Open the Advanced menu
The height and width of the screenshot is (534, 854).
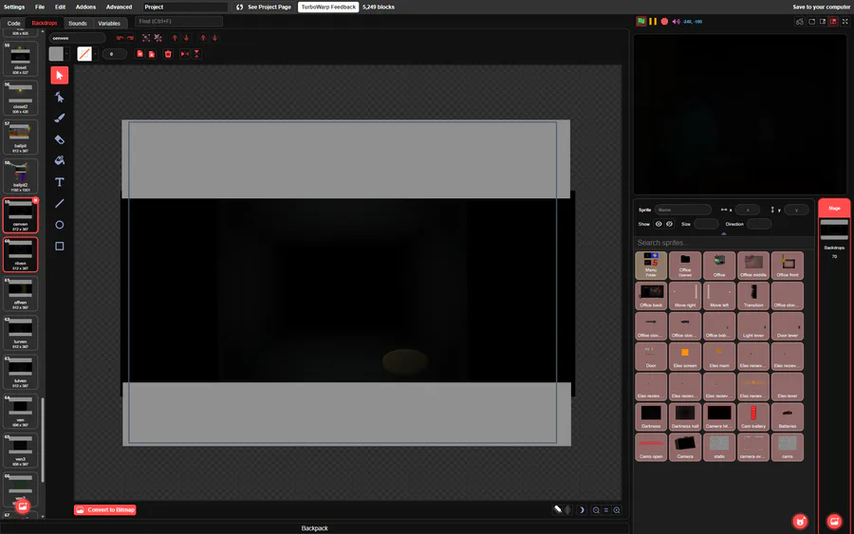119,7
